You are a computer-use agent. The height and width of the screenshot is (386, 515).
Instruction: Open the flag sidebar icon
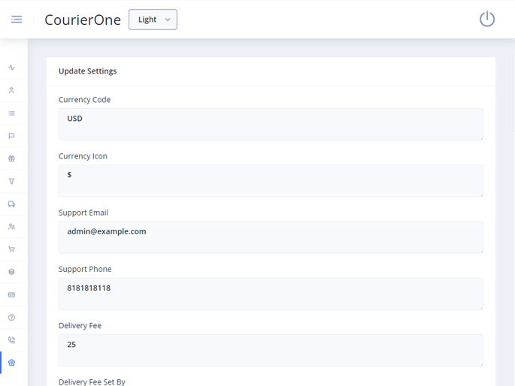tap(12, 136)
